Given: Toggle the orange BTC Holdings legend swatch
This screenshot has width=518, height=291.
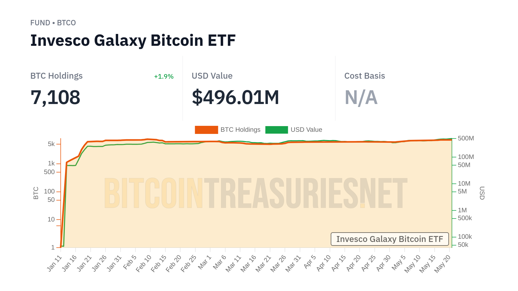Looking at the screenshot, I should pyautogui.click(x=206, y=130).
